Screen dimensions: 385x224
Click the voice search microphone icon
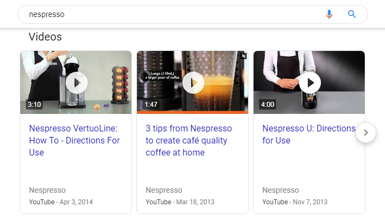coord(329,14)
